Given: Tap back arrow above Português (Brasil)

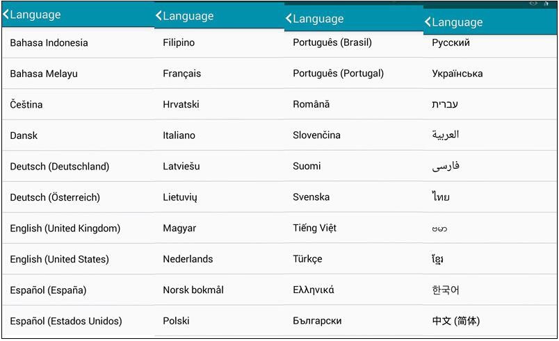Looking at the screenshot, I should (x=289, y=19).
